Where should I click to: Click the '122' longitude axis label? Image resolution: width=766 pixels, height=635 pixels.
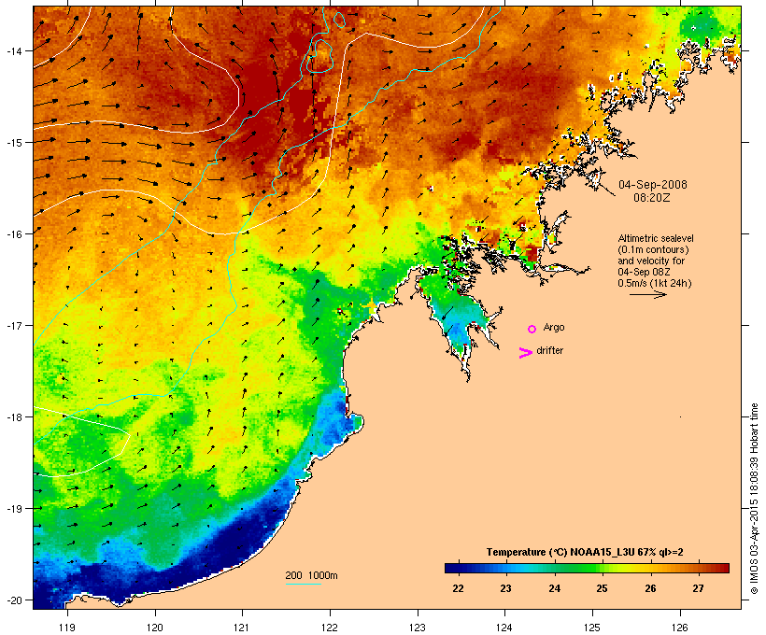330,628
